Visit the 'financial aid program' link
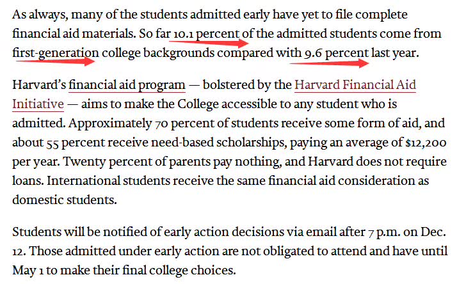Viewport: 466px width, 284px height. (127, 84)
